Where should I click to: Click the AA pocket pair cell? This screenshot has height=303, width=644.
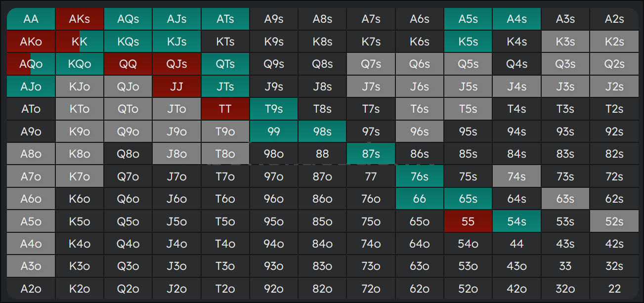tap(31, 19)
